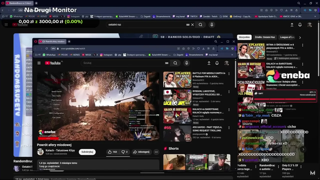Open Streamelements bookmark in front window
The image size is (320, 180).
pos(194,55)
